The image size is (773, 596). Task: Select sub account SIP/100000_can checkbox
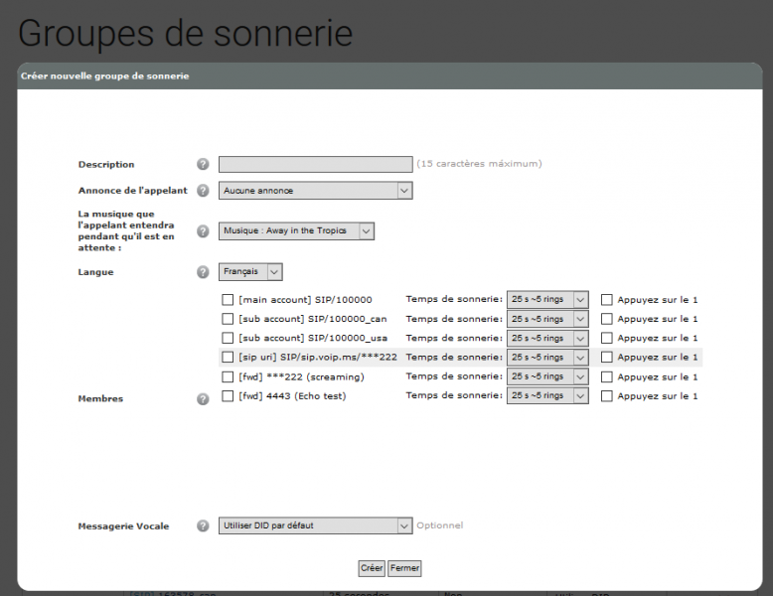[x=228, y=319]
